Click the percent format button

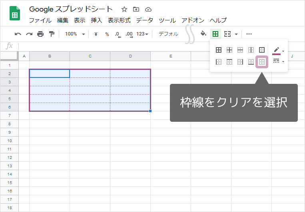coord(107,34)
